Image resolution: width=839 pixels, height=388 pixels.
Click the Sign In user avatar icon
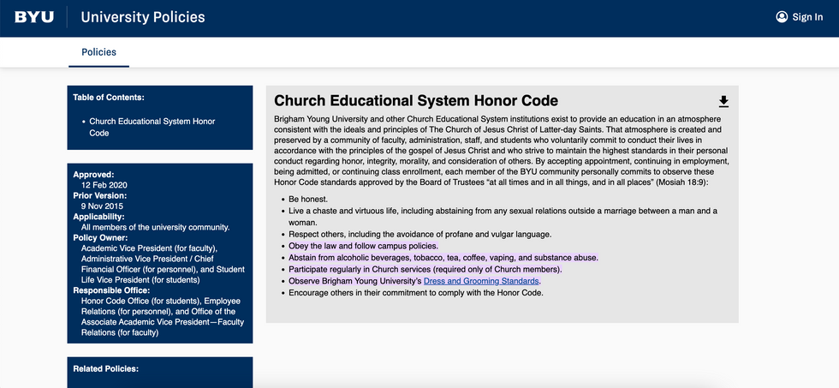pyautogui.click(x=782, y=17)
